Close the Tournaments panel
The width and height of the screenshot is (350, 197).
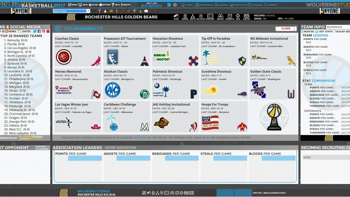click(286, 29)
